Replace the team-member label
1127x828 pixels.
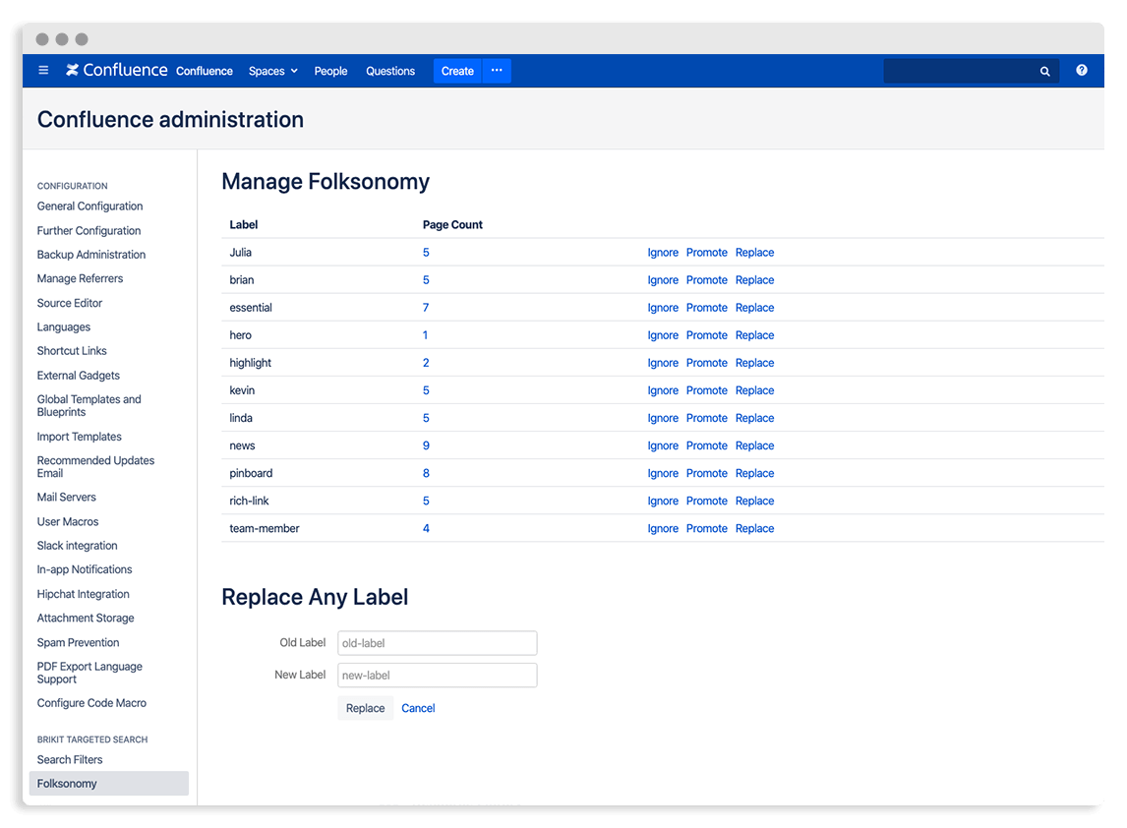pos(754,529)
